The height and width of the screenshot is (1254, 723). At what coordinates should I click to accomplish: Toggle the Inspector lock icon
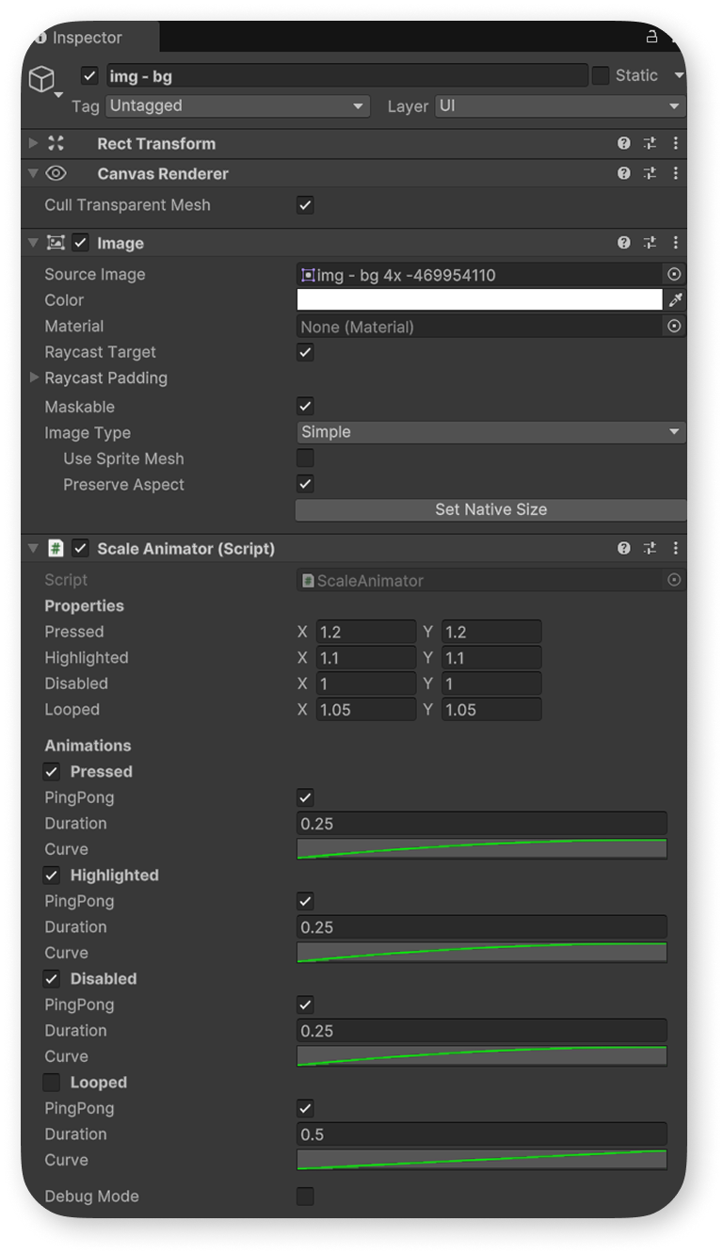pyautogui.click(x=651, y=37)
